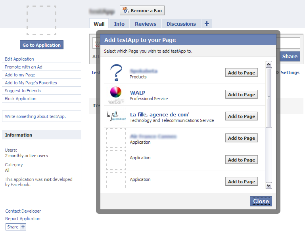Click the Become a Fan button
Viewport: 305px width, 234px height.
(x=142, y=10)
